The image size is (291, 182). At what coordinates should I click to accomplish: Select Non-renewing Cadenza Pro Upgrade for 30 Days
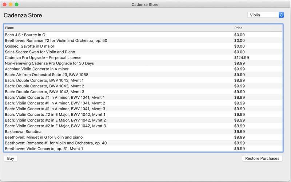click(143, 63)
